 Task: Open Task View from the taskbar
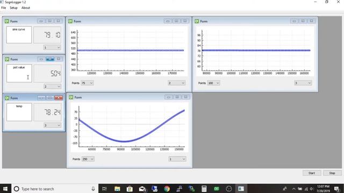[104, 189]
